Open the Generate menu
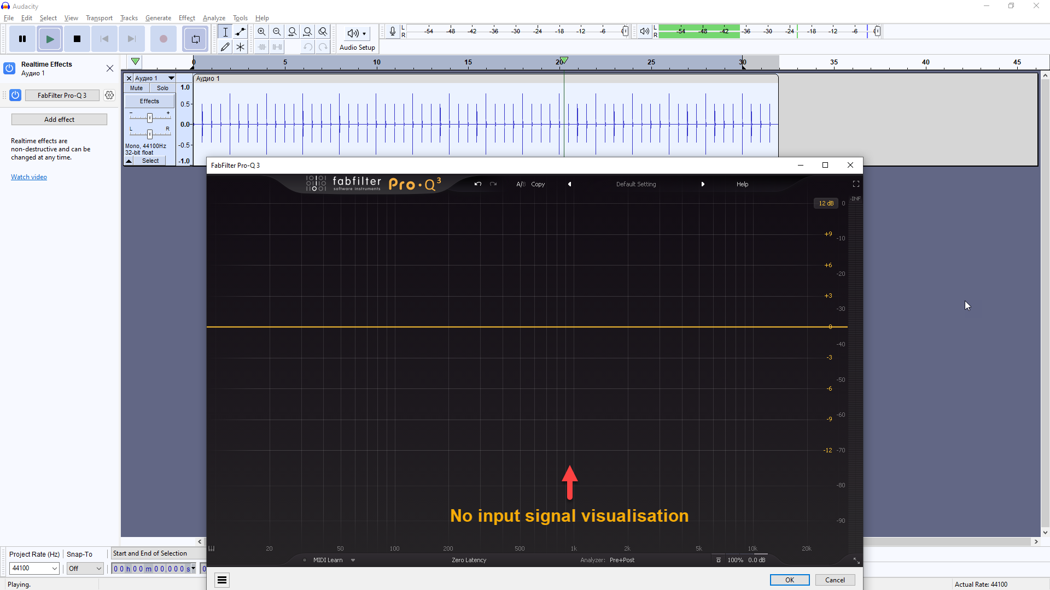1050x590 pixels. point(158,18)
